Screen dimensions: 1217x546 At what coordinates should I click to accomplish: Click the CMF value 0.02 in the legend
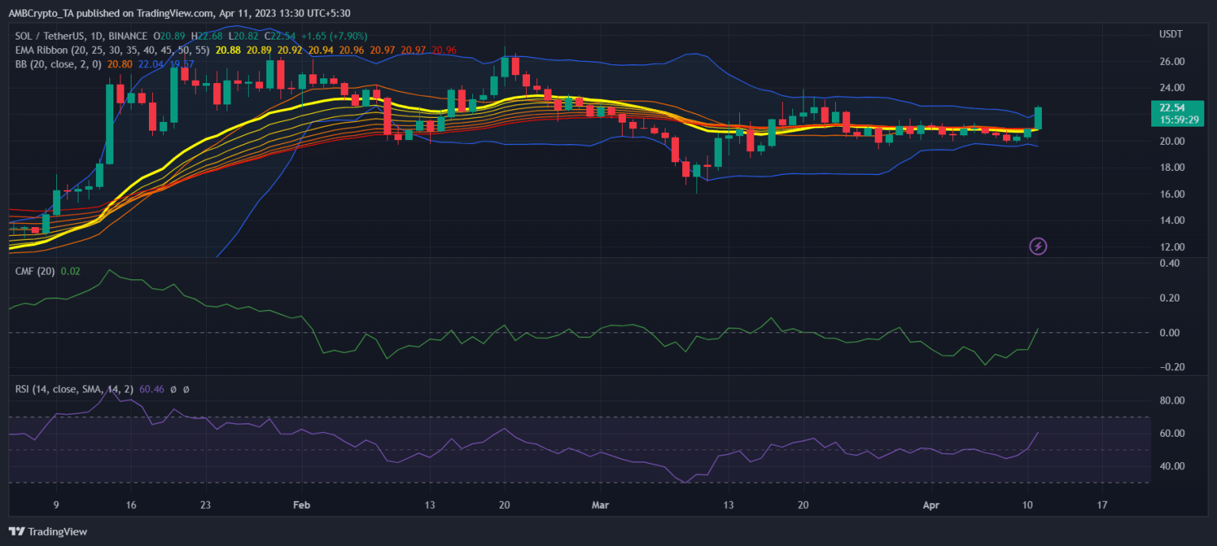(72, 271)
